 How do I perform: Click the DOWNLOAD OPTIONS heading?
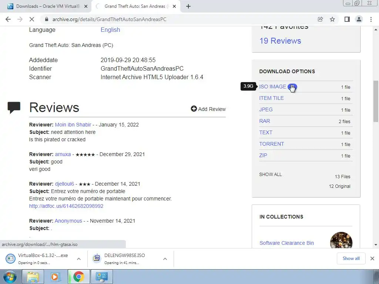(287, 71)
